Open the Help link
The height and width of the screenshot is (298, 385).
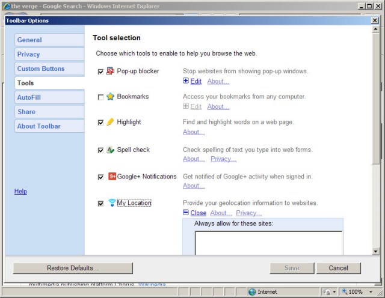click(20, 191)
